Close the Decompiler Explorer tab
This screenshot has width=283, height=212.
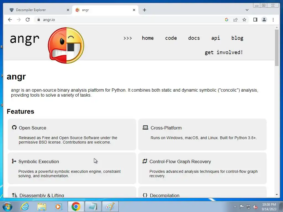68,10
